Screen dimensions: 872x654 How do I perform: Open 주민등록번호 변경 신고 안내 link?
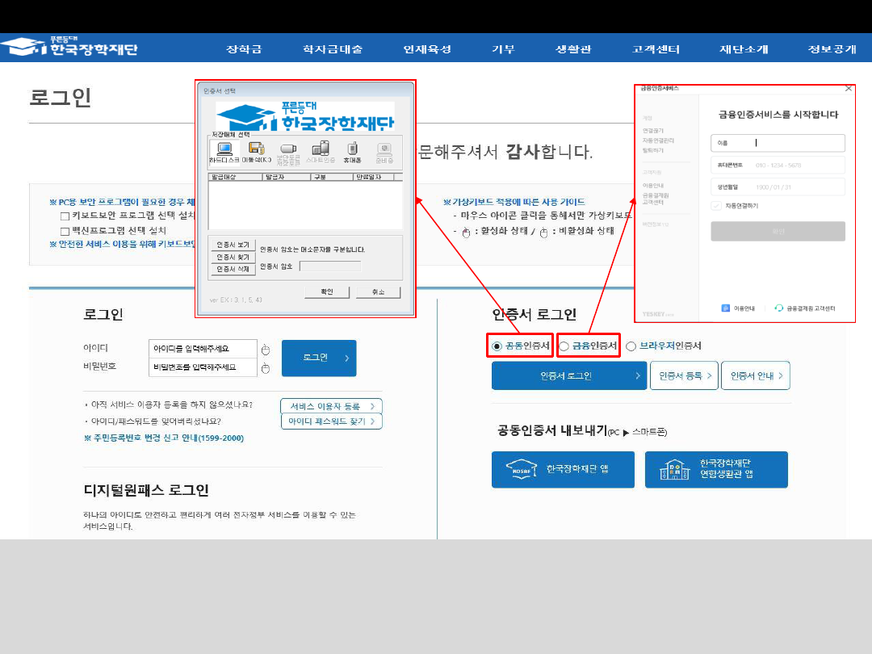[163, 438]
